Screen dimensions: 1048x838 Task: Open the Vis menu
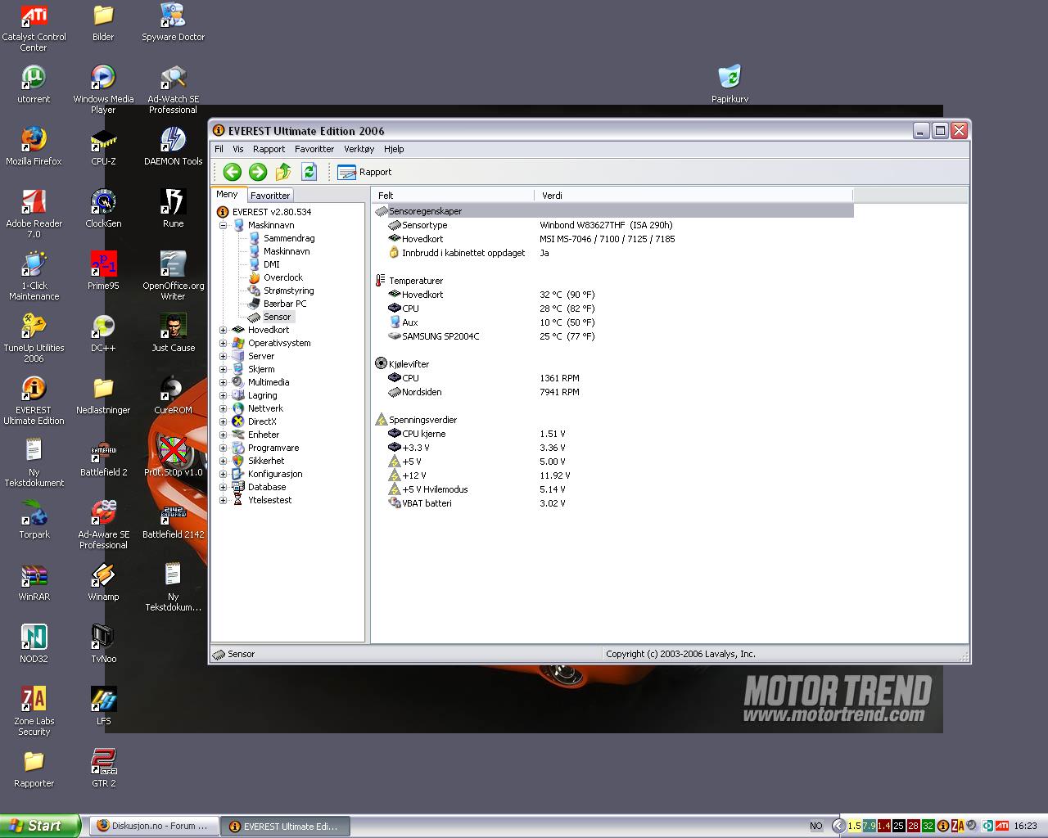238,149
